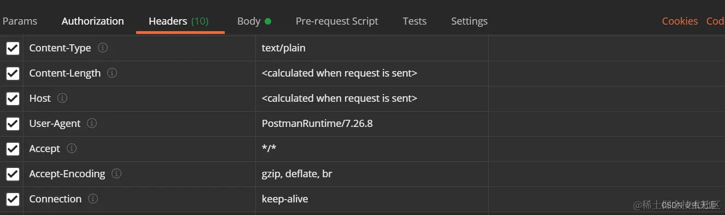Open the Cookies link

click(x=680, y=21)
